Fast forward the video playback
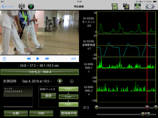The width and height of the screenshot is (158, 118). pos(47,59)
